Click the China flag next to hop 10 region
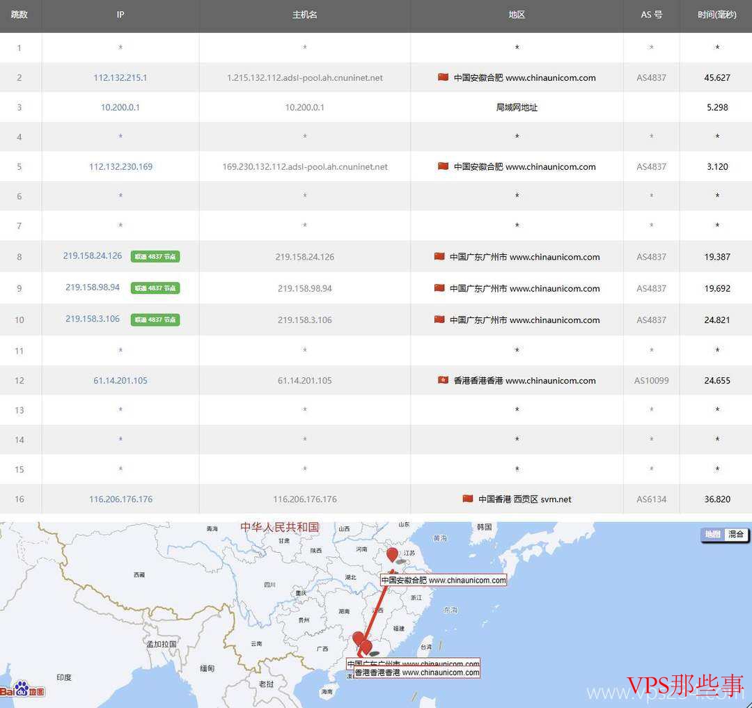This screenshot has height=708, width=752. pos(439,320)
